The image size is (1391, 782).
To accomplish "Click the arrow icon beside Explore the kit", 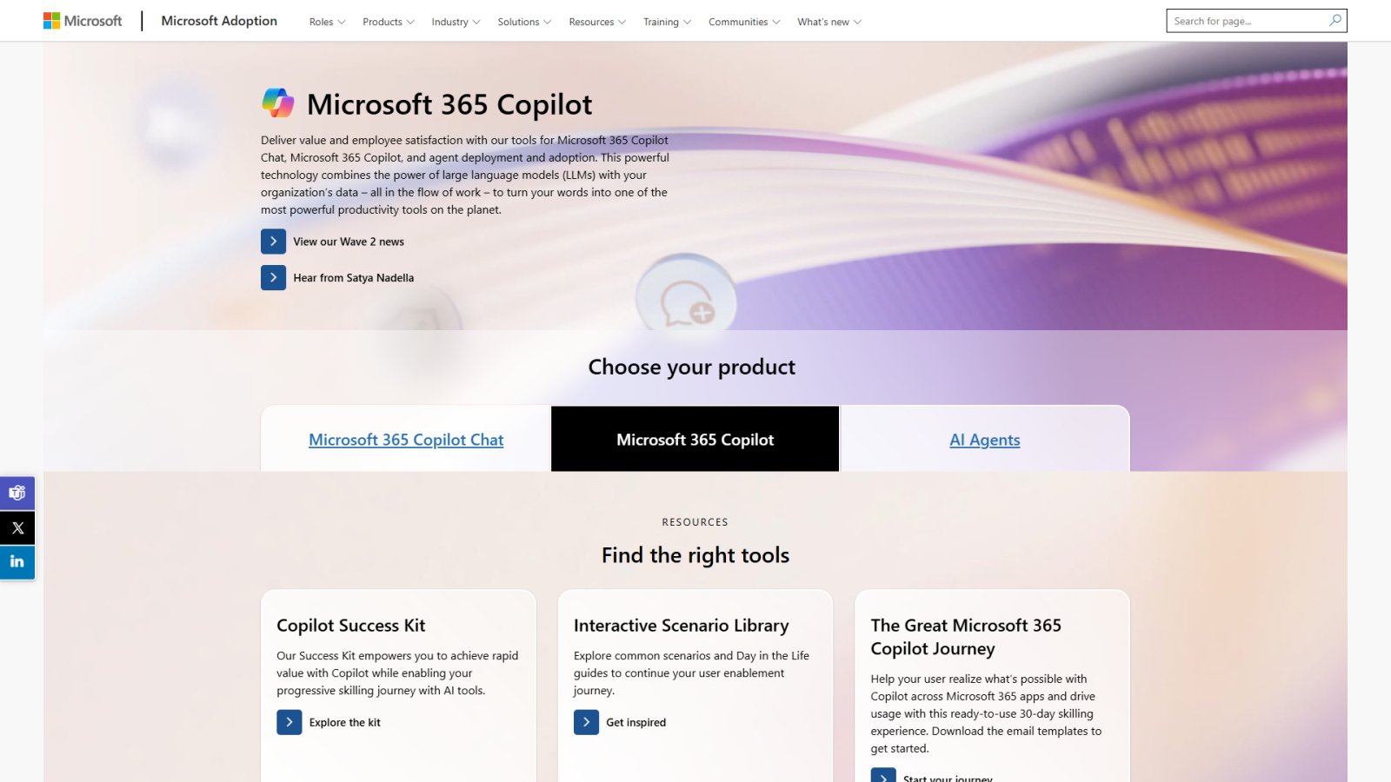I will click(x=289, y=722).
